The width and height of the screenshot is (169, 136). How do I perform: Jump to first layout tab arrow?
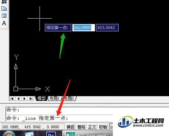(12, 99)
